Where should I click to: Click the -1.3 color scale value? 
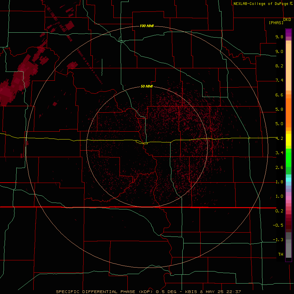point(278,240)
